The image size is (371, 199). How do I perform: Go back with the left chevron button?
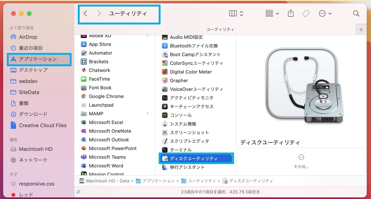coord(86,14)
